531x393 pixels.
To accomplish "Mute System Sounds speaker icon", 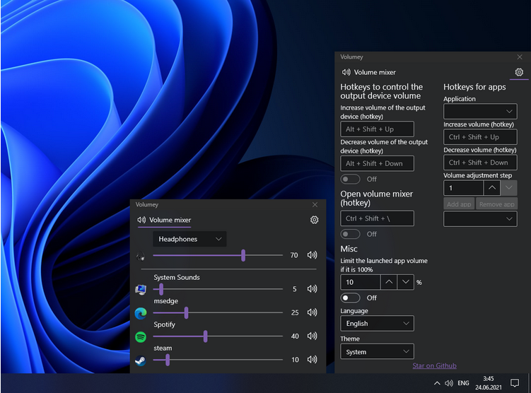I will coord(312,288).
